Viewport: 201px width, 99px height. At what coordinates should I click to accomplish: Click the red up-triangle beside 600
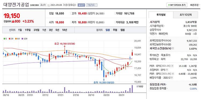13,21
